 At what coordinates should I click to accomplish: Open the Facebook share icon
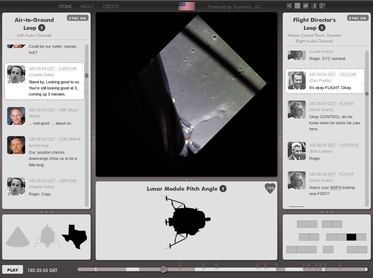[x=314, y=6]
